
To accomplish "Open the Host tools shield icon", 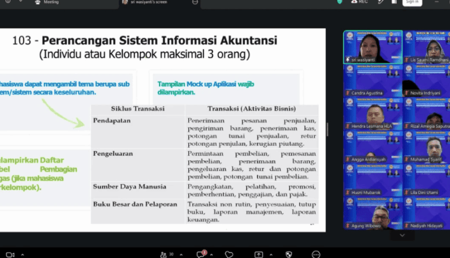I will (289, 254).
